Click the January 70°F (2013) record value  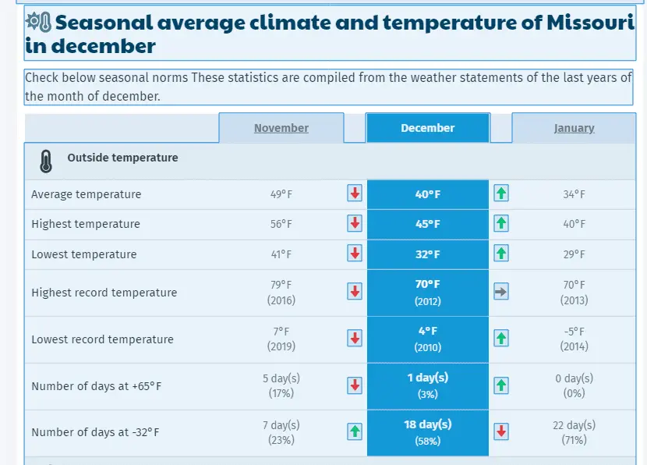(574, 293)
